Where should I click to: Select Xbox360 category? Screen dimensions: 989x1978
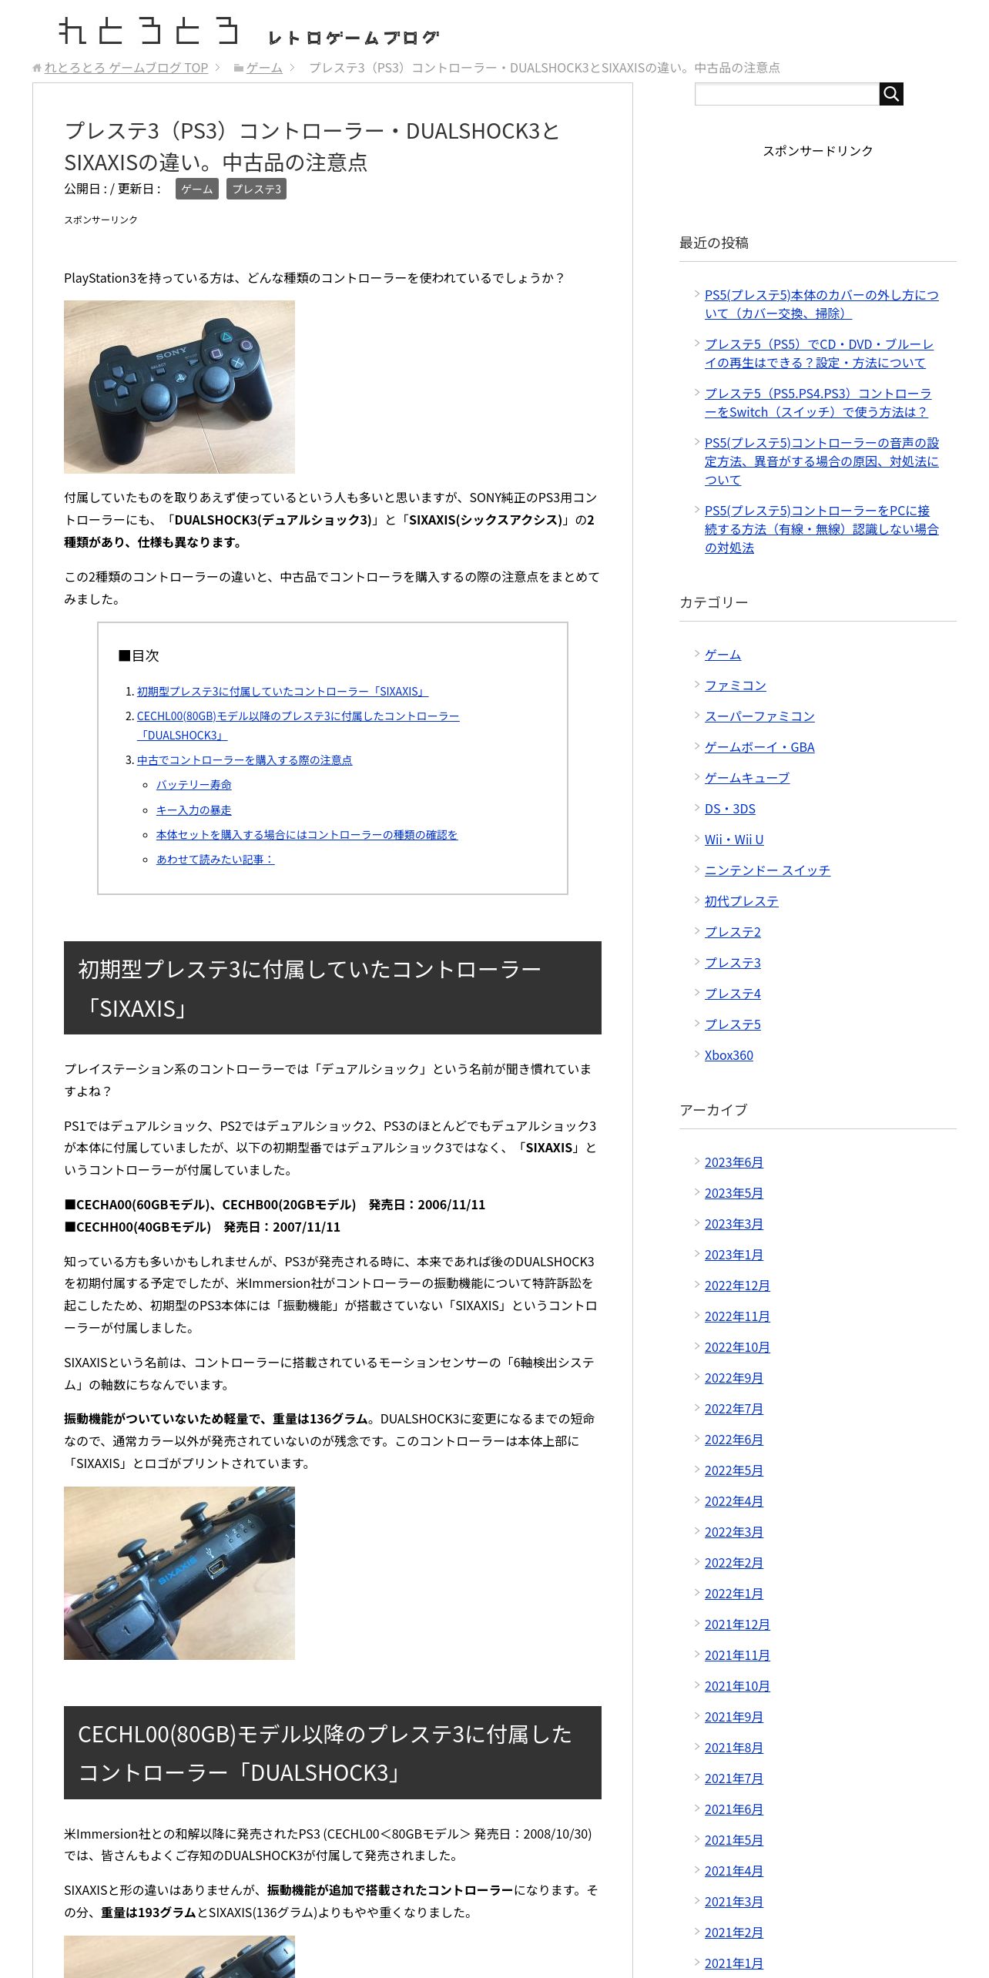click(x=729, y=1055)
